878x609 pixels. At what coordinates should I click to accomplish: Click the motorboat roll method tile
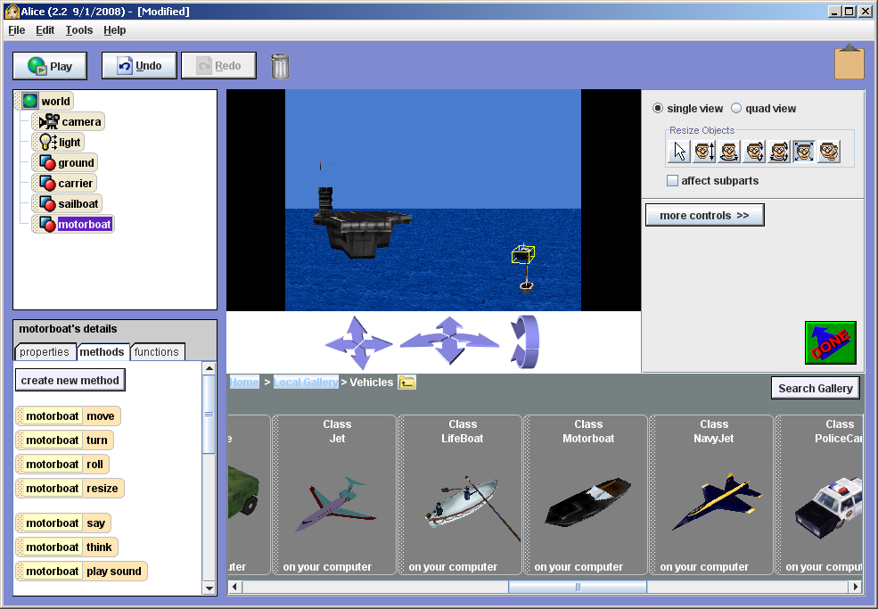coord(62,465)
